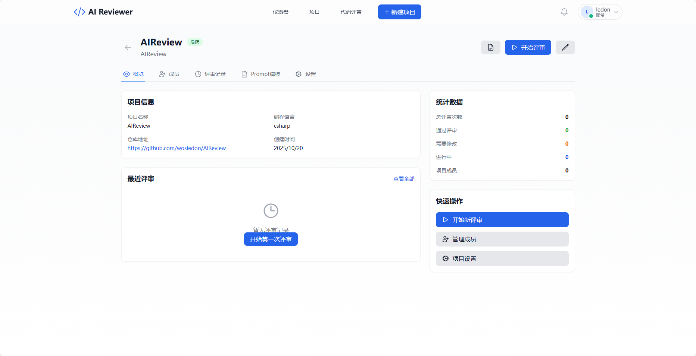
Task: Click the 总评审次数 statistic row
Action: pyautogui.click(x=502, y=117)
